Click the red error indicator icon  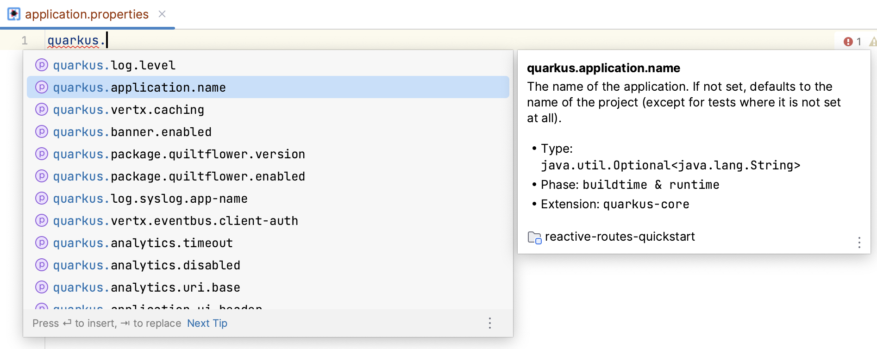(x=848, y=42)
